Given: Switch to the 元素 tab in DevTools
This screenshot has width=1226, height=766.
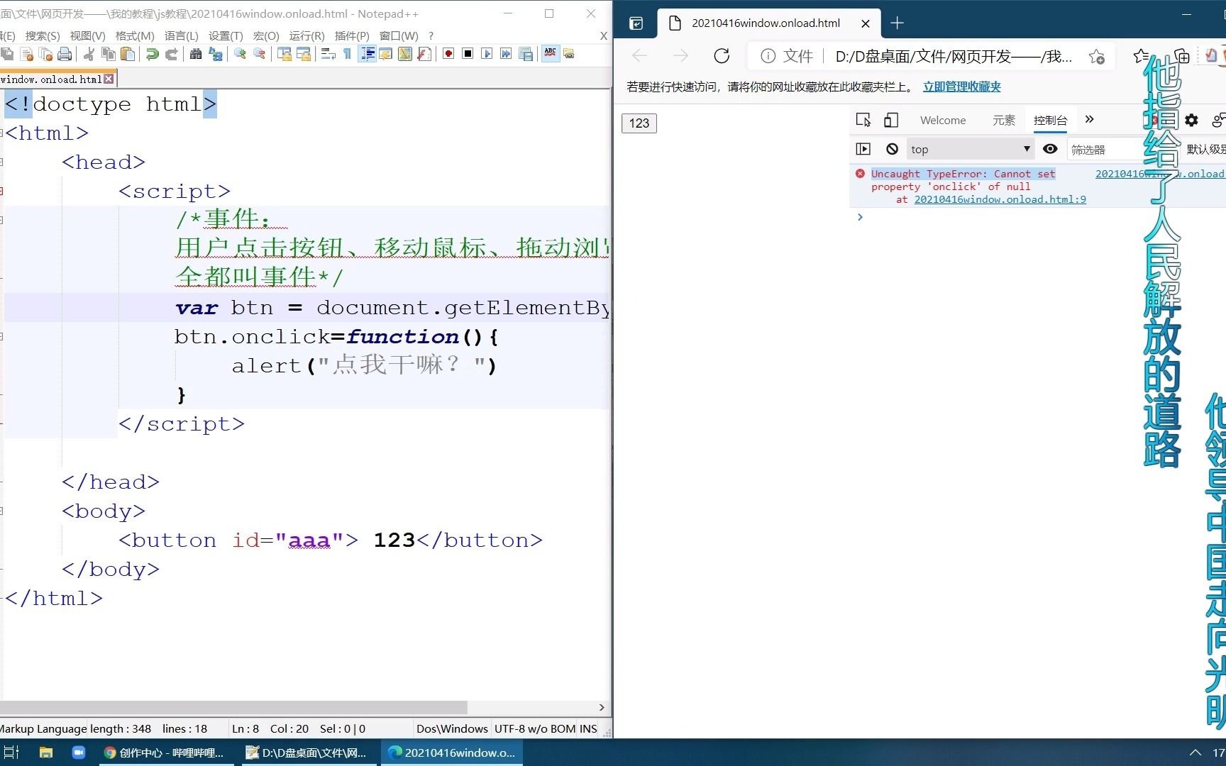Looking at the screenshot, I should point(1004,120).
